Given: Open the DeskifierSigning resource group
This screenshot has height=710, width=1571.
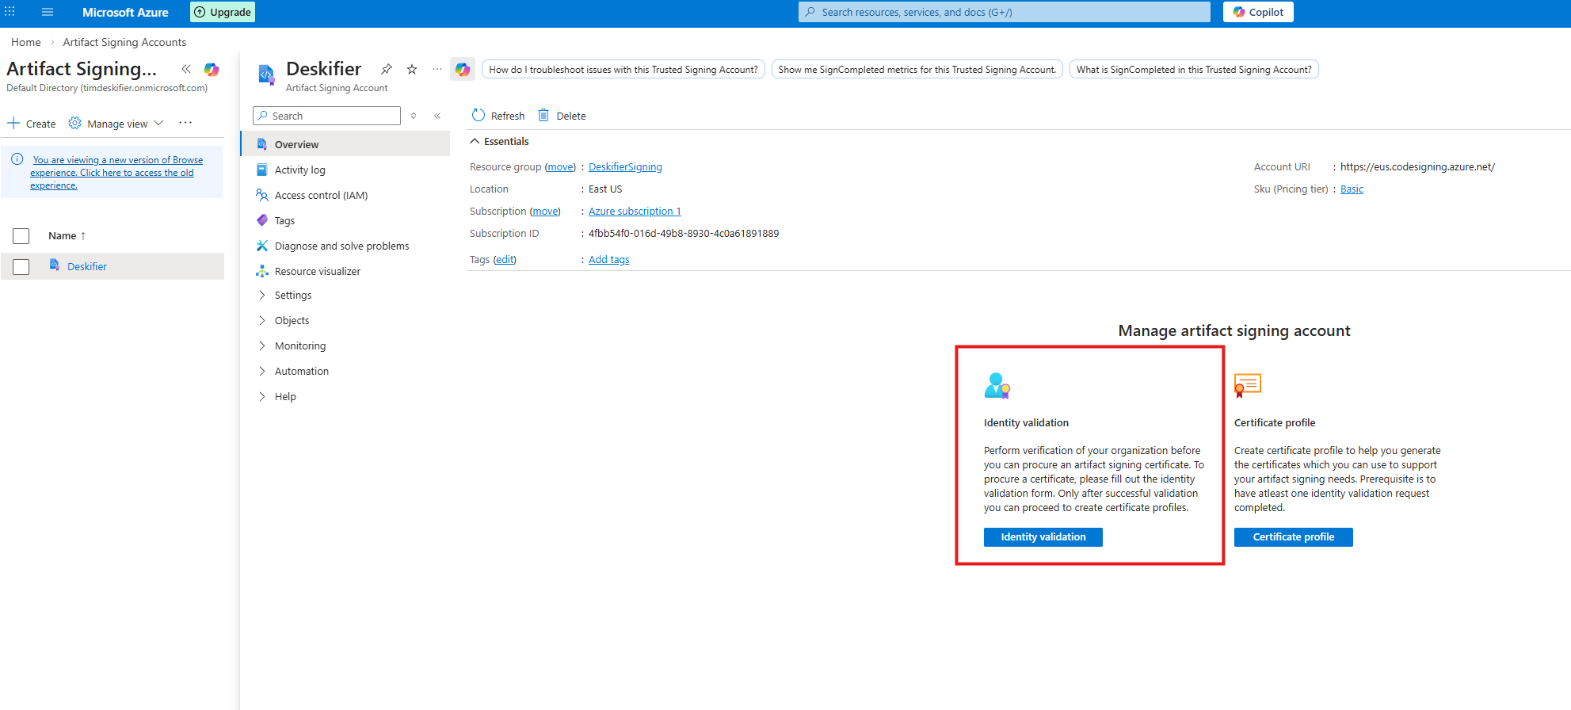Looking at the screenshot, I should [x=625, y=167].
